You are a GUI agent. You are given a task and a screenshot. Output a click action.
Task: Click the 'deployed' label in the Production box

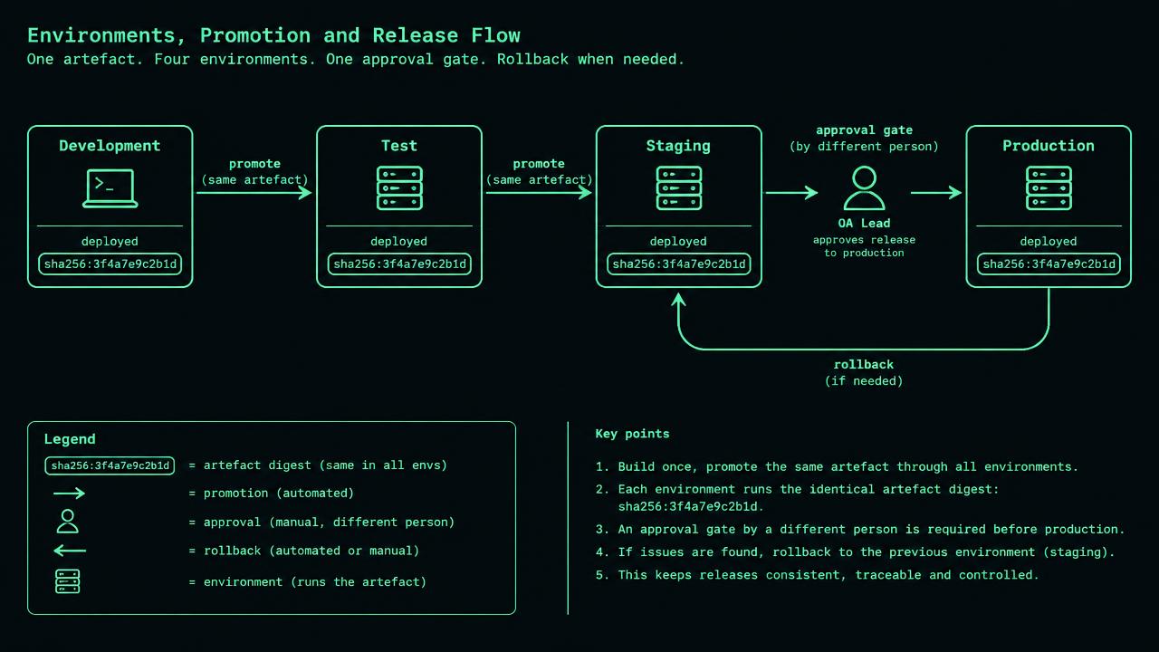[1049, 242]
